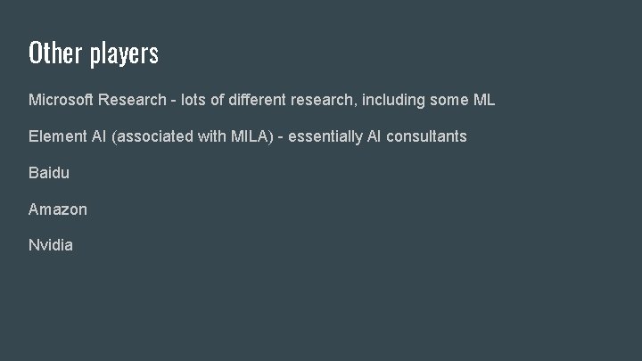
Task: Click the word "Microsoft" in the first bullet
Action: pyautogui.click(x=61, y=101)
